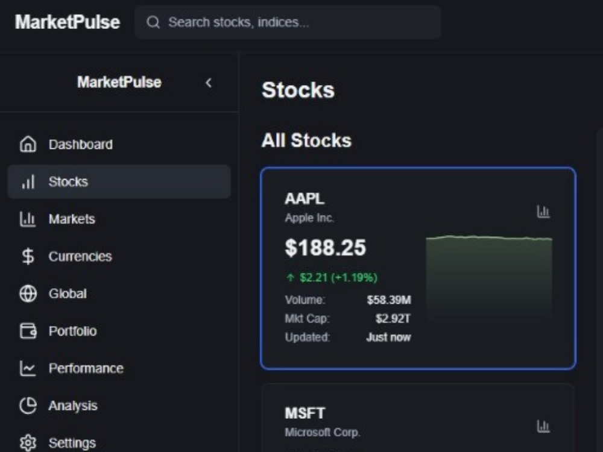Click the search magnifier icon
The height and width of the screenshot is (452, 603).
coord(153,22)
